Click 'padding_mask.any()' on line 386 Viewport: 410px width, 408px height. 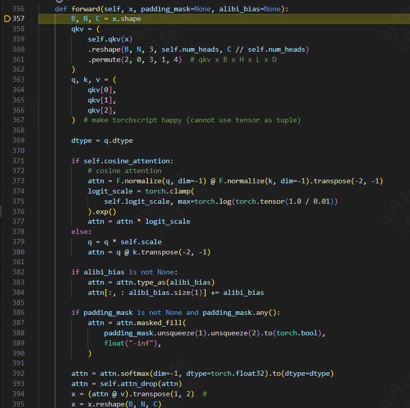pos(240,313)
